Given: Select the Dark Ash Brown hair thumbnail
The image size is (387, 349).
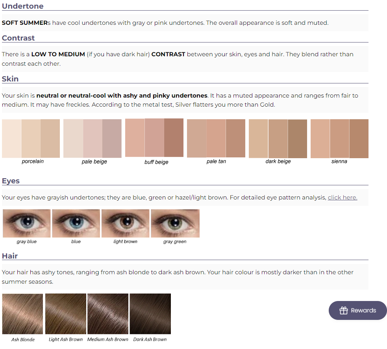Looking at the screenshot, I should [150, 314].
